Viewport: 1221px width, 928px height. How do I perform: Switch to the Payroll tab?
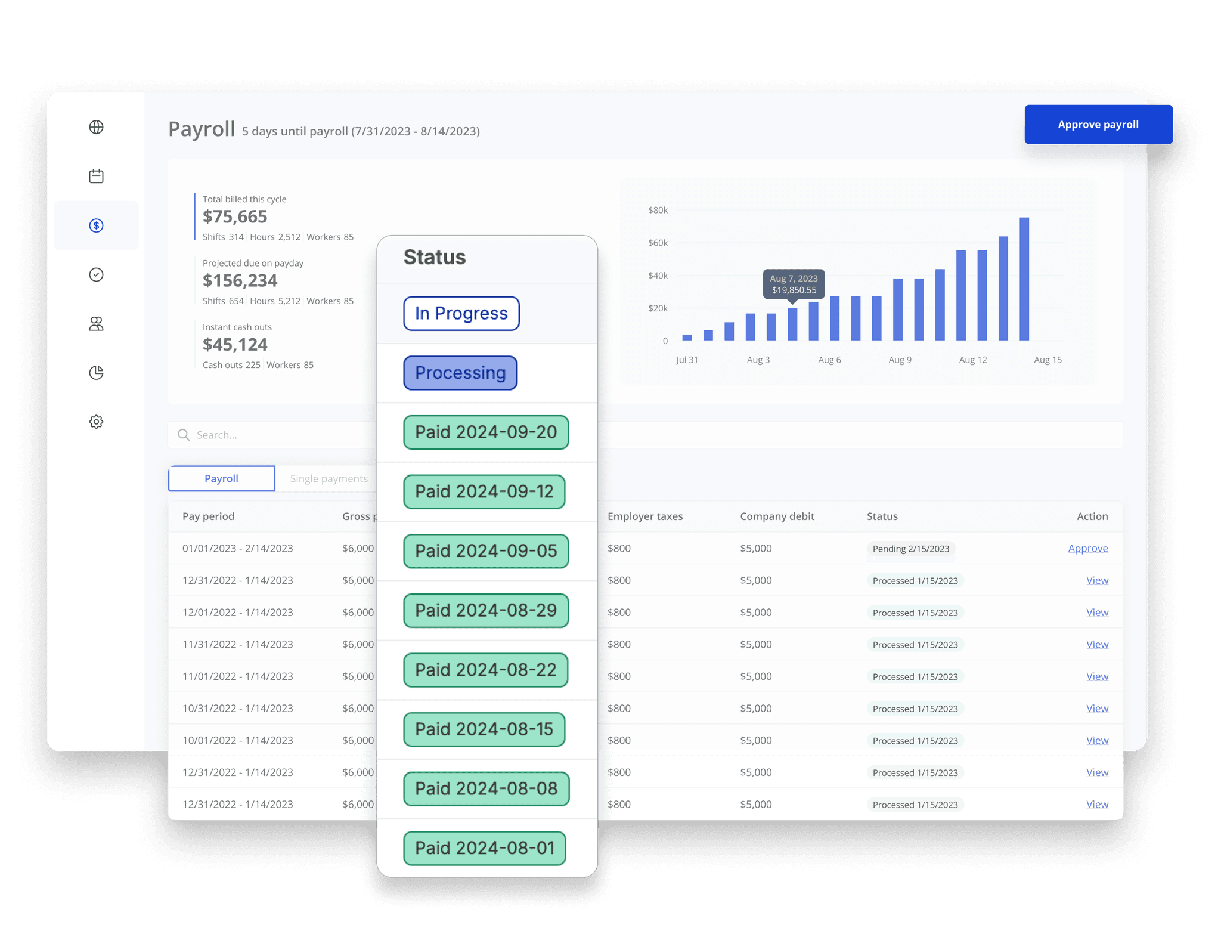[221, 478]
